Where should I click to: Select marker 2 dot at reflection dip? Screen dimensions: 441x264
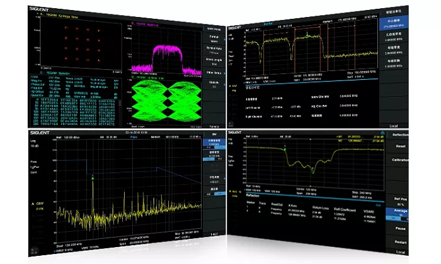click(x=312, y=172)
